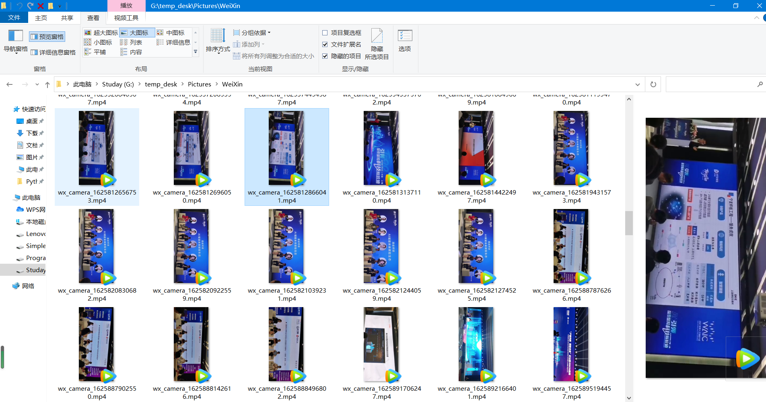Select Medium icons (中图标) layout
Viewport: 766px width, 402px height.
[x=171, y=33]
